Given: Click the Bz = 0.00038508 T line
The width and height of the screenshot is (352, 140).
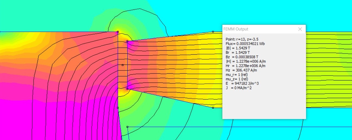Looking at the screenshot, I should pos(242,57).
